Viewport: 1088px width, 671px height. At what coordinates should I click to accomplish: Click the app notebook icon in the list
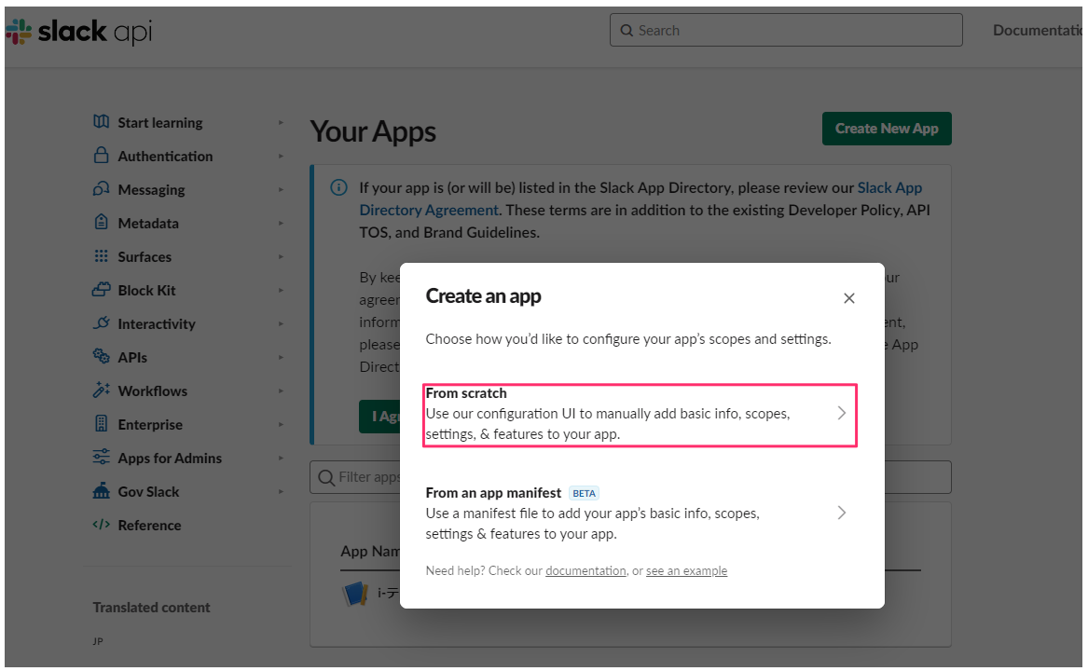(x=356, y=594)
